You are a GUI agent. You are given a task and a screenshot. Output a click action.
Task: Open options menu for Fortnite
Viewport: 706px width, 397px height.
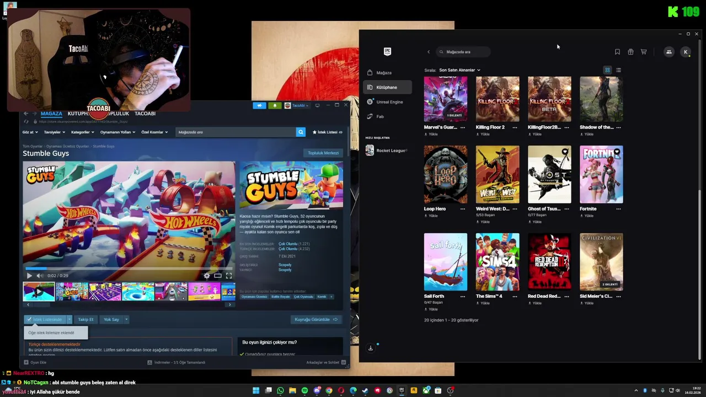pyautogui.click(x=618, y=209)
